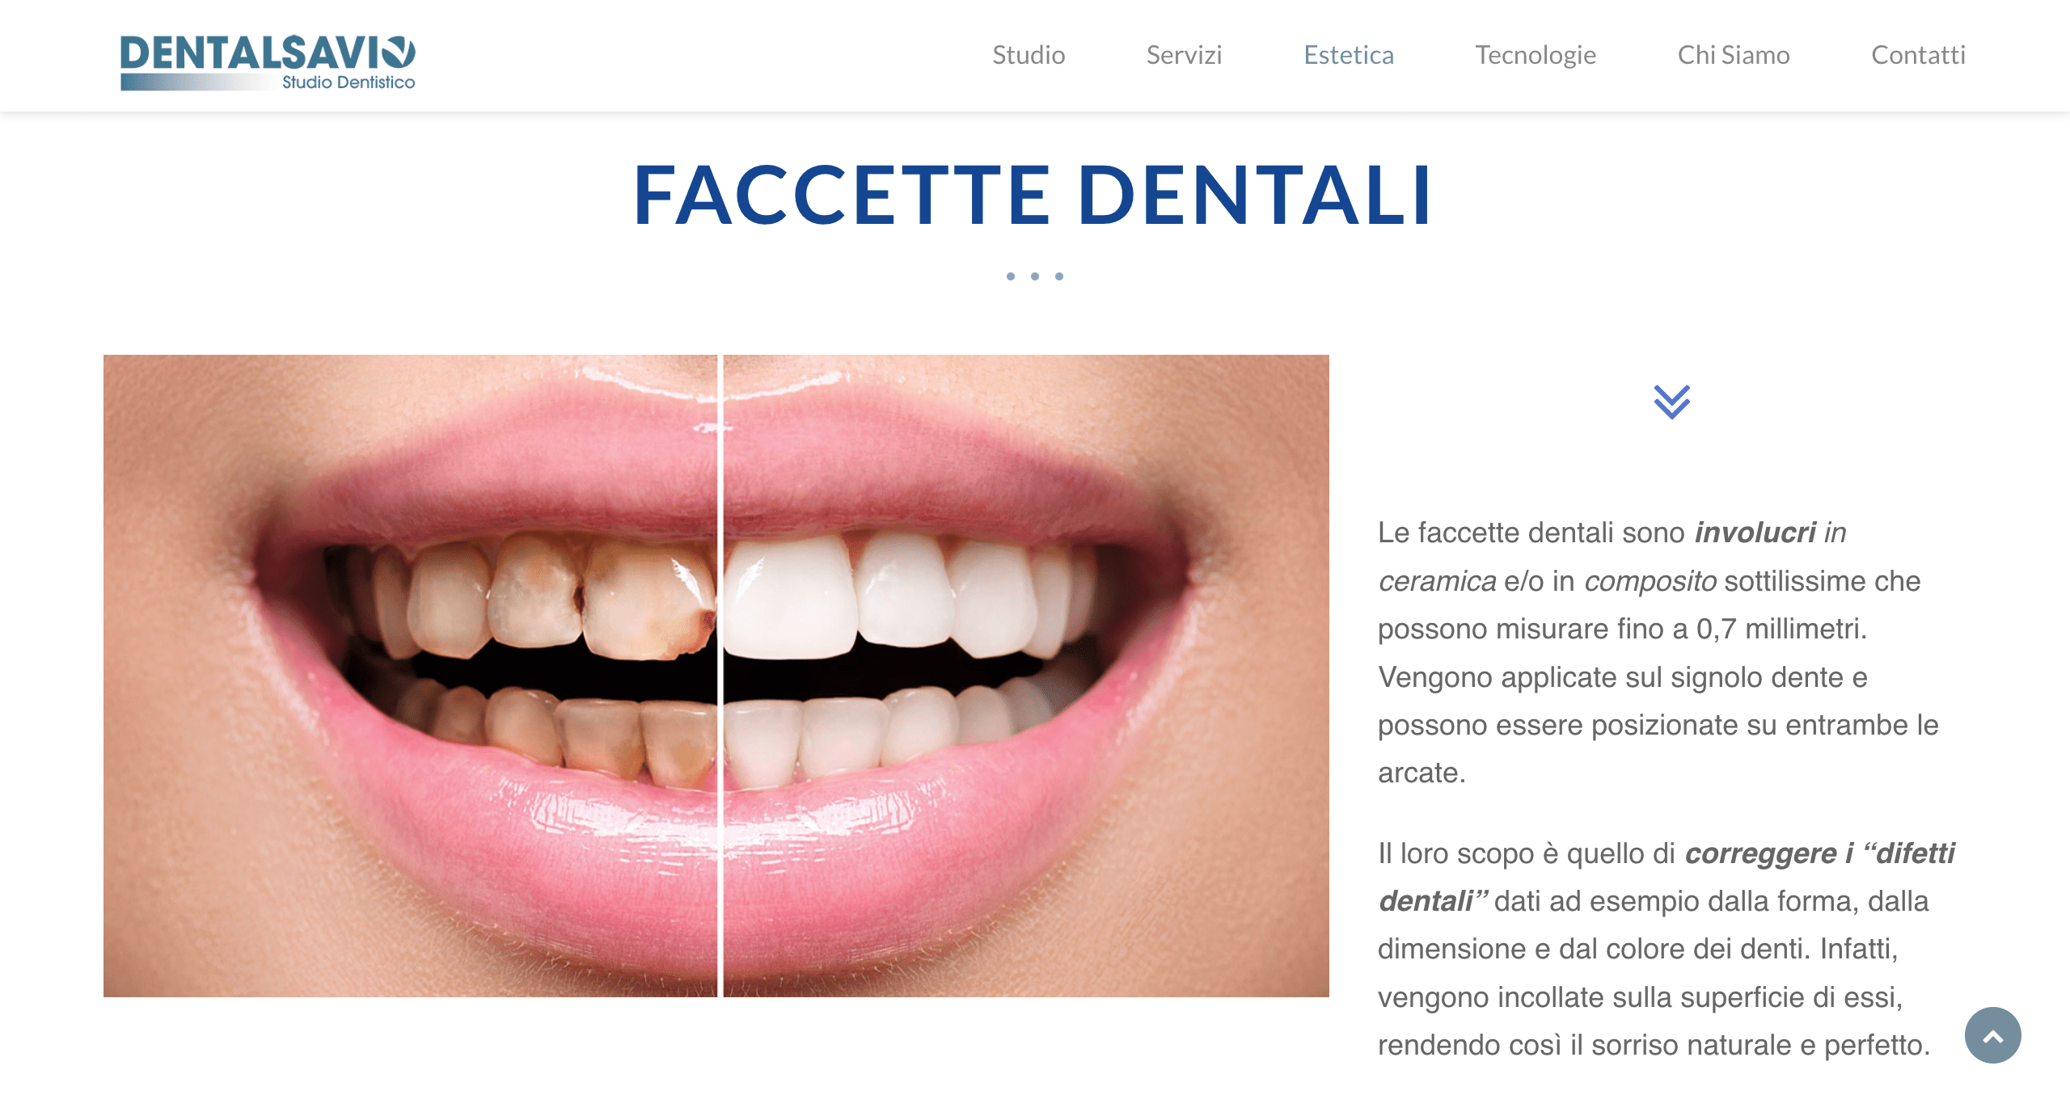Open the Studio menu item
Image resolution: width=2070 pixels, height=1112 pixels.
click(1029, 55)
